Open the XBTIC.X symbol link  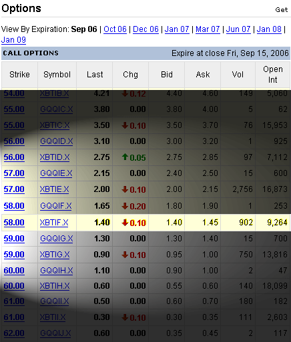pos(55,125)
